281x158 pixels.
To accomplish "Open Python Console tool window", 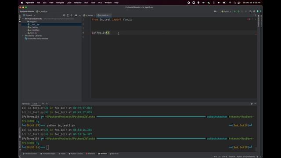I will pyautogui.click(x=76, y=154).
